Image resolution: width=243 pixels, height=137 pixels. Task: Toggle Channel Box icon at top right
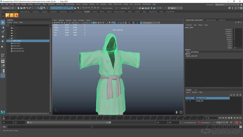click(241, 8)
